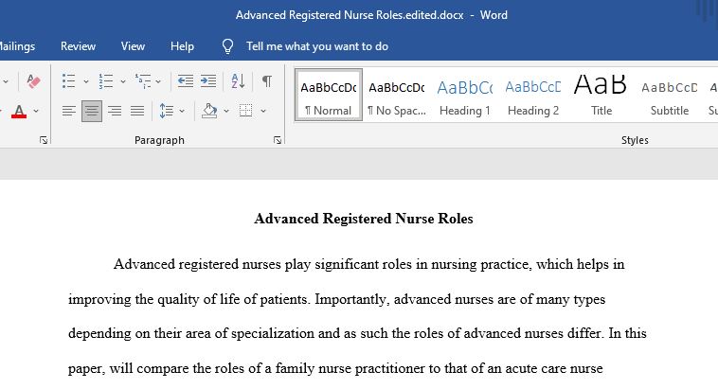Open the Paragraph settings dialog launcher
The height and width of the screenshot is (389, 718).
(x=278, y=140)
